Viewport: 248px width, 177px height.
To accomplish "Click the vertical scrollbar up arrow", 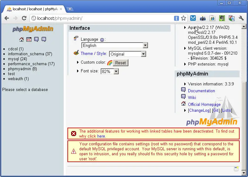I will 244,27.
